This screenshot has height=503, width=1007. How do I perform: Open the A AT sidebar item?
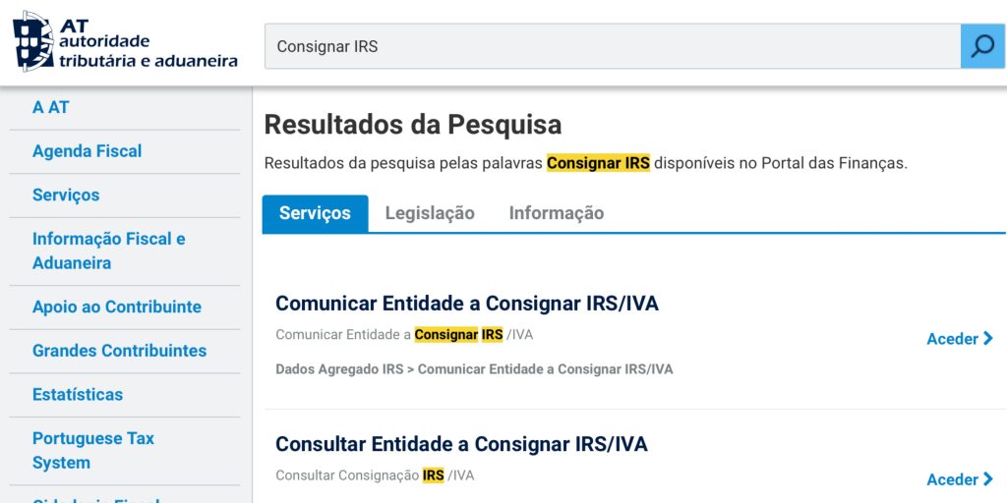[x=51, y=107]
